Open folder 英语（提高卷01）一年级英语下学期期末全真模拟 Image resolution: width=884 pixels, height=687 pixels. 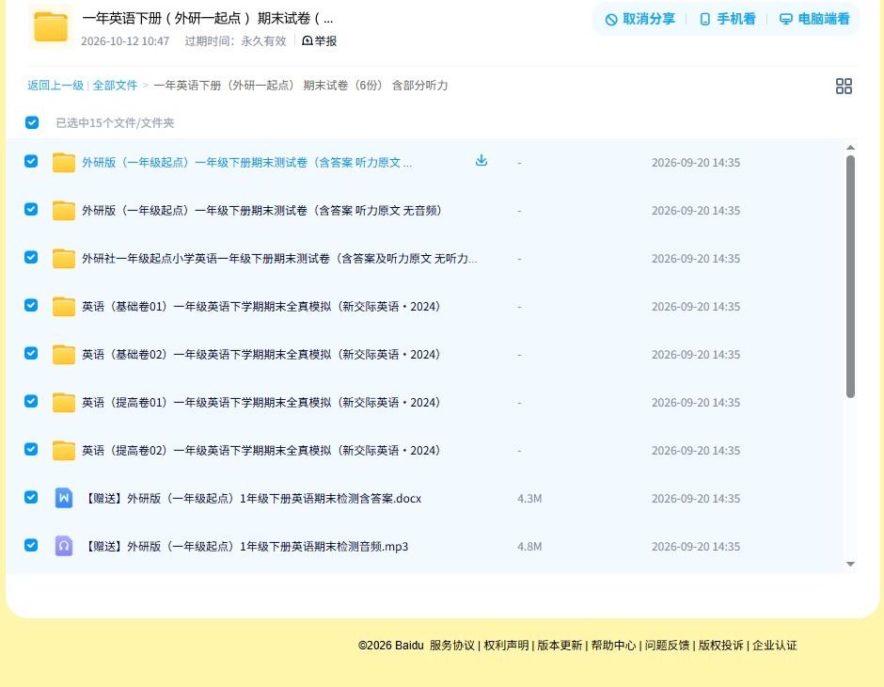[x=261, y=403]
